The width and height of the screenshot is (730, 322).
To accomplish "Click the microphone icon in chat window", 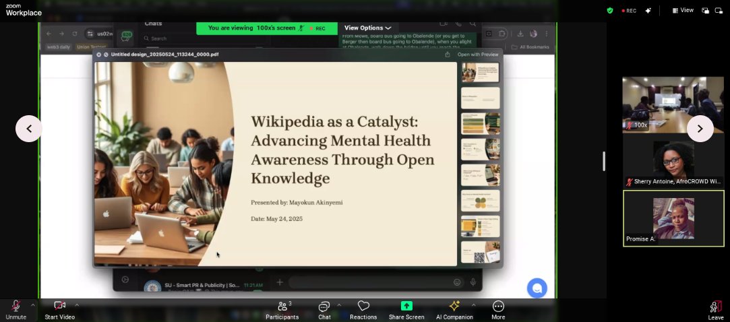I will [x=473, y=282].
